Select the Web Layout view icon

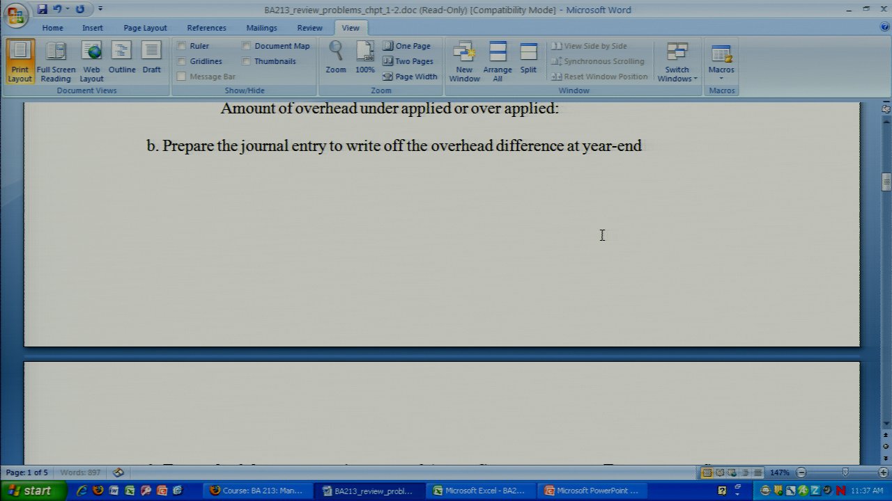click(x=91, y=61)
